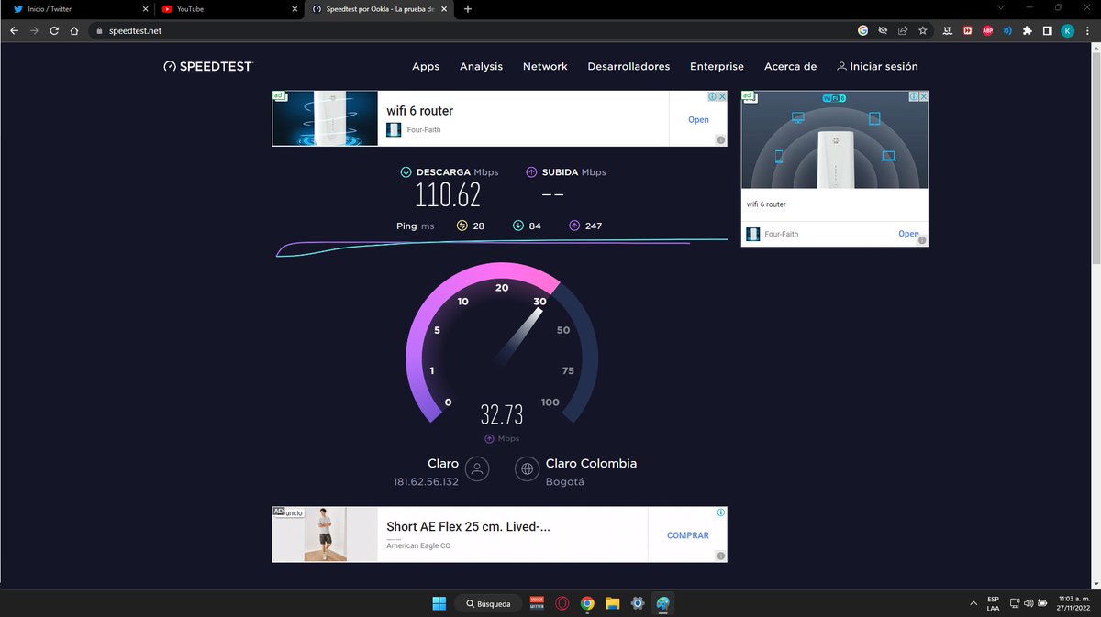Click the idle ping icon showing 28

(462, 226)
